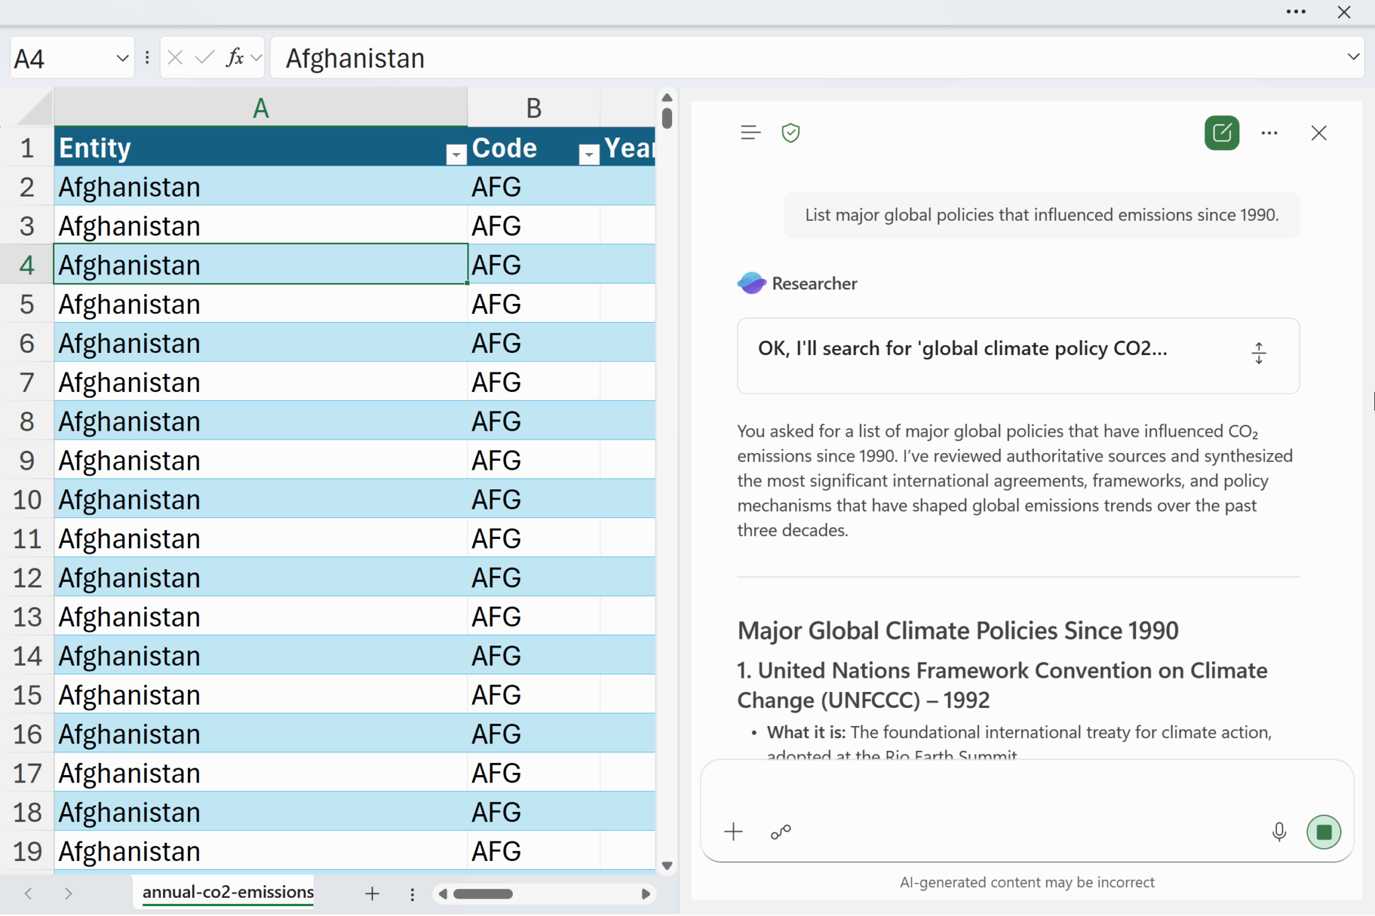Select the annual-co2-emissions sheet tab
1375x916 pixels.
click(x=228, y=892)
